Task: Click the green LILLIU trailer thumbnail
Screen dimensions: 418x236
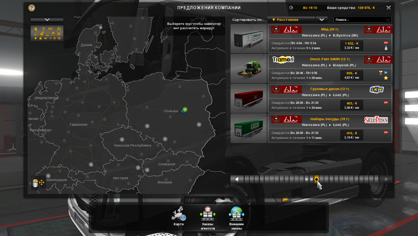Action: [248, 128]
